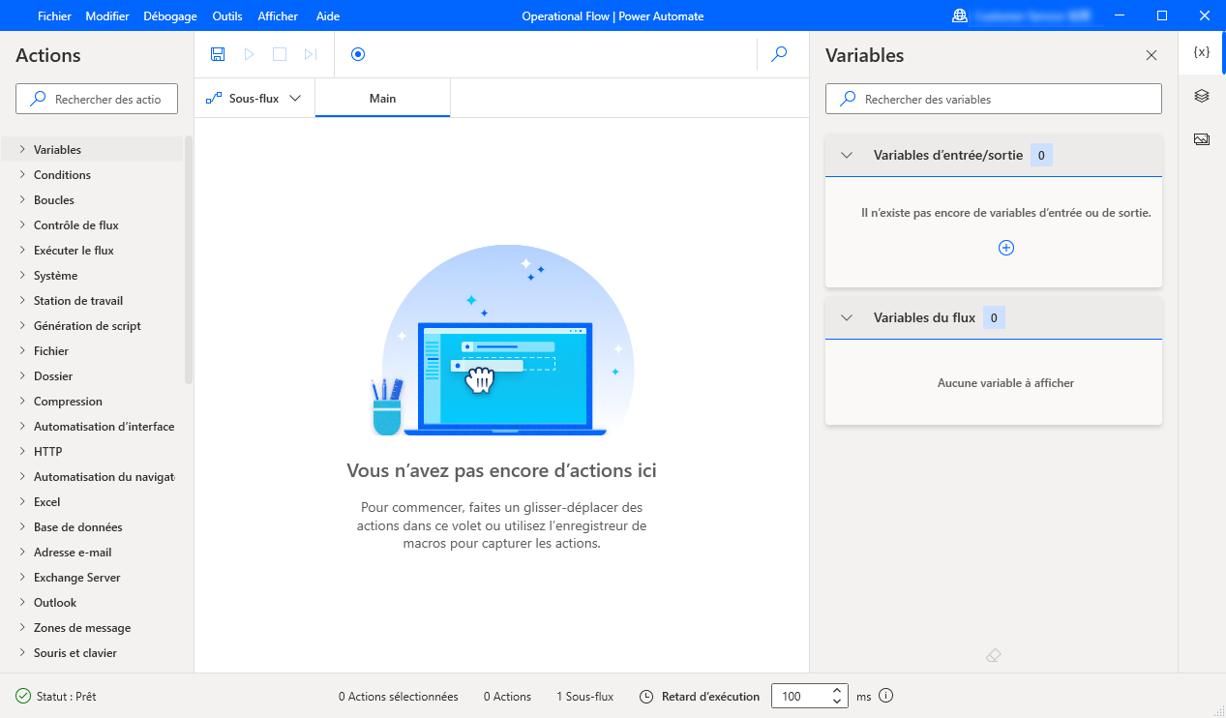Viewport: 1226px width, 718px height.
Task: Expand Base de données group
Action: coord(22,527)
